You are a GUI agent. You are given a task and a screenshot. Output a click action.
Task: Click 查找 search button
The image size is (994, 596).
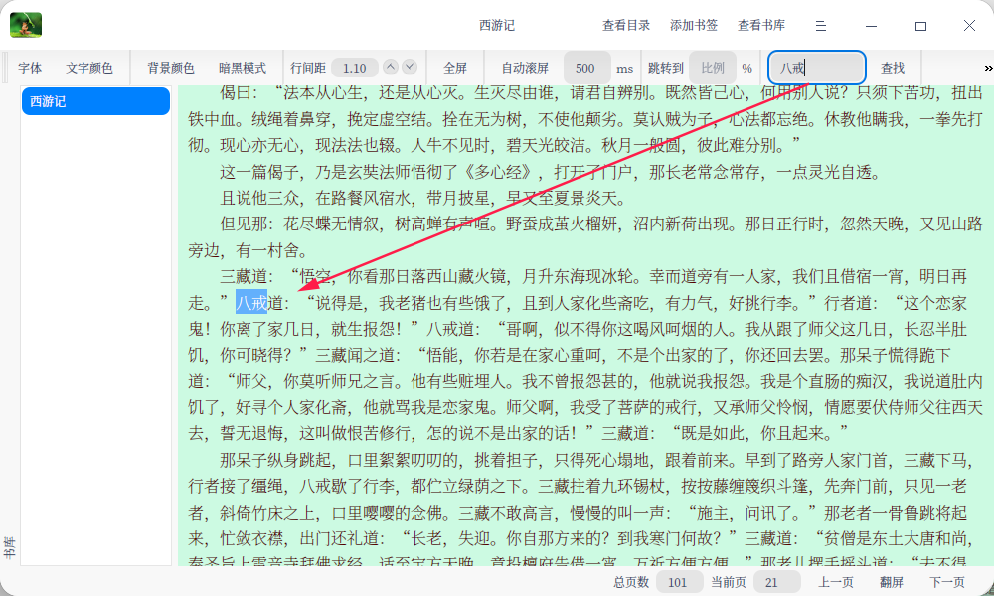pos(893,68)
